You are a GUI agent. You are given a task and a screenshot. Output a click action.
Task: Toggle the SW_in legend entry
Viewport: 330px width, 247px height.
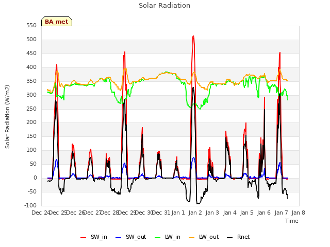(x=94, y=237)
